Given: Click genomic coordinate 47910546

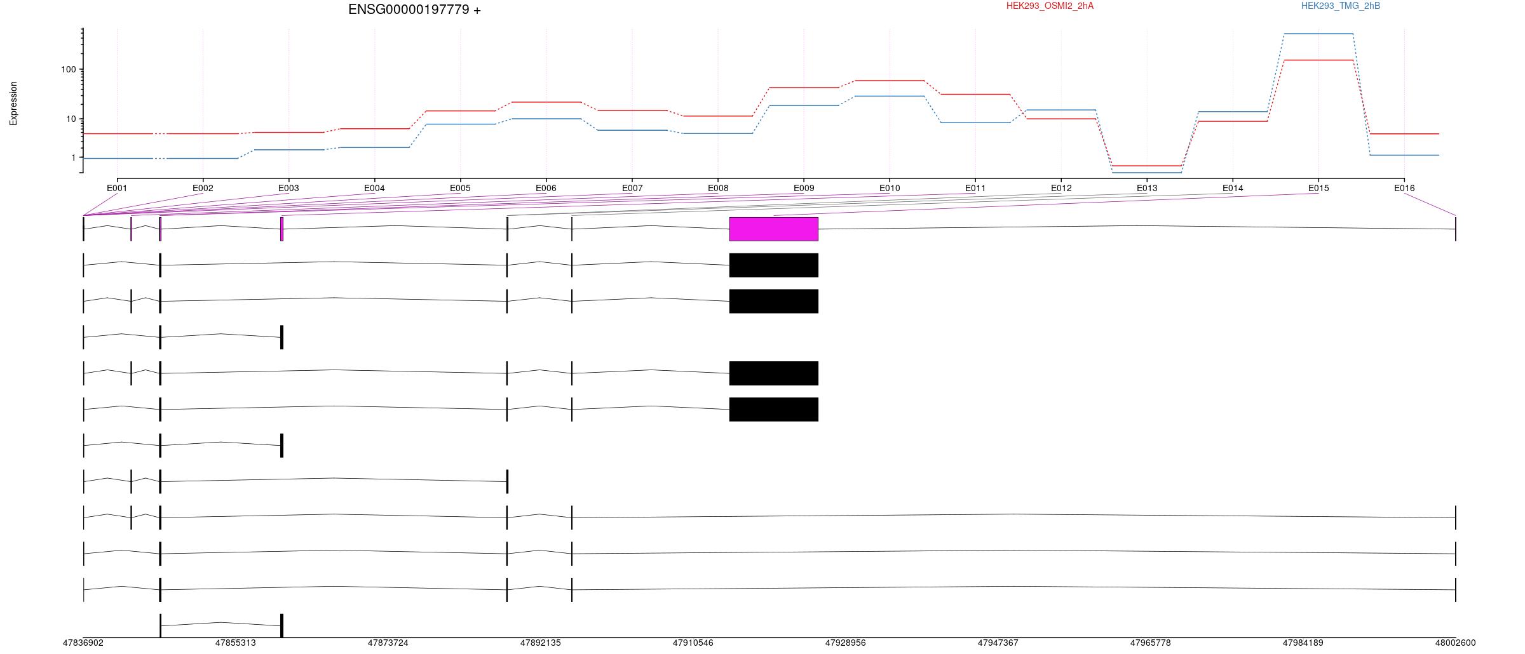Looking at the screenshot, I should [693, 643].
